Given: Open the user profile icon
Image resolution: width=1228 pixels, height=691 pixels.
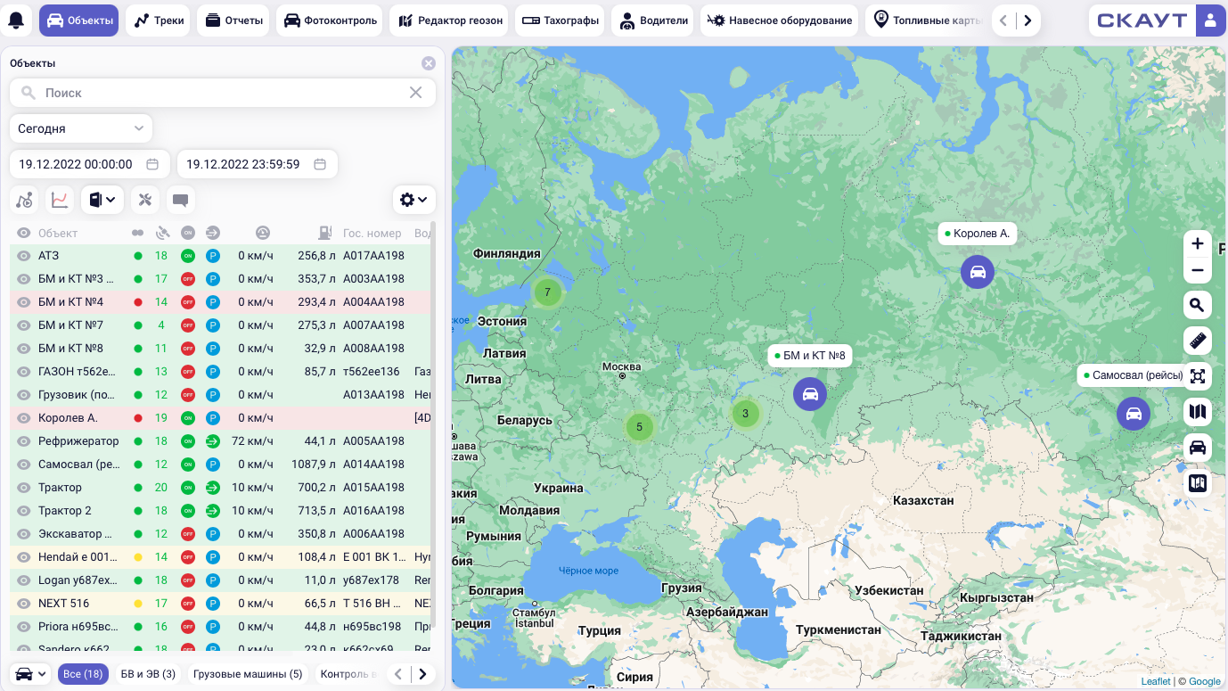Looking at the screenshot, I should (x=1210, y=21).
